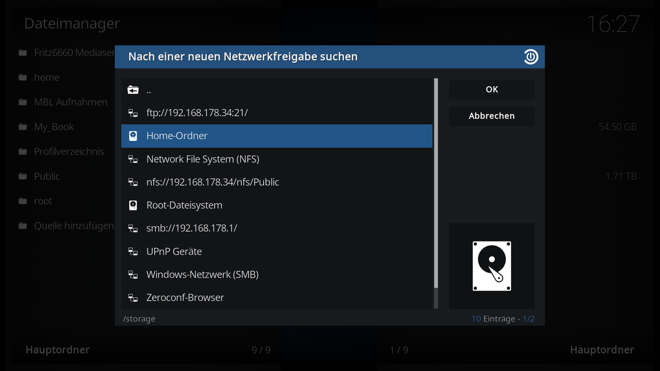
Task: Click the Dateimanager window title
Action: pos(72,24)
